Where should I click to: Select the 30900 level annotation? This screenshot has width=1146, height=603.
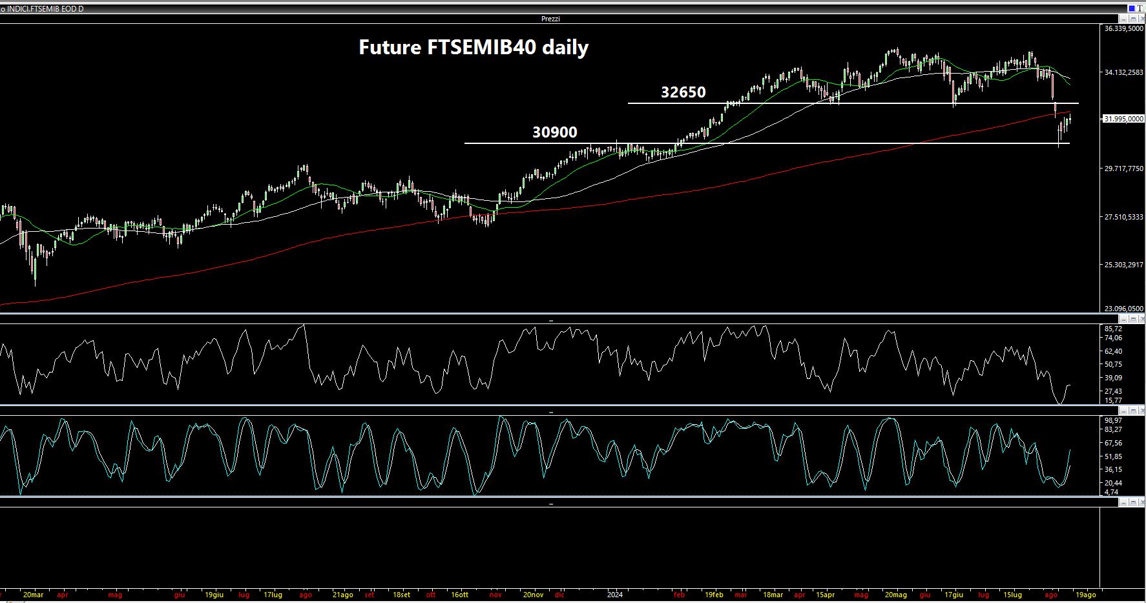[555, 132]
